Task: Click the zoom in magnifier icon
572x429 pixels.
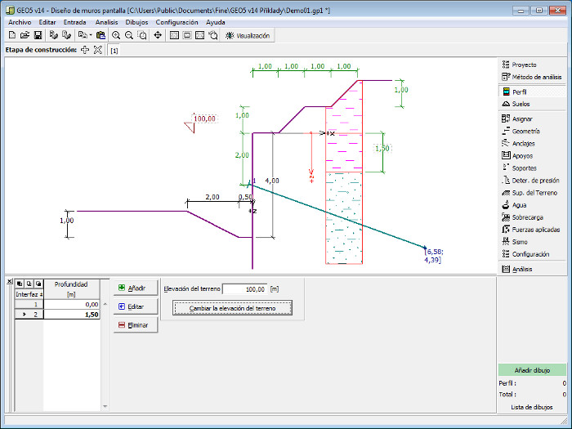Action: point(116,36)
